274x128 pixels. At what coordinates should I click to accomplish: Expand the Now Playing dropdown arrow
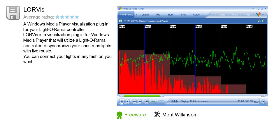[137, 15]
